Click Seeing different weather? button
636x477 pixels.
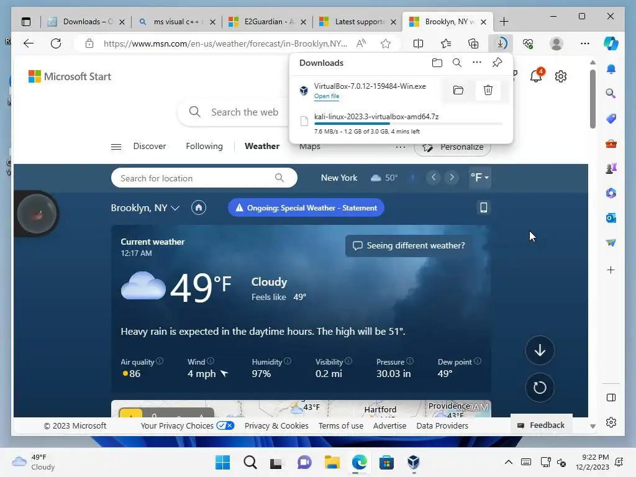[409, 245]
